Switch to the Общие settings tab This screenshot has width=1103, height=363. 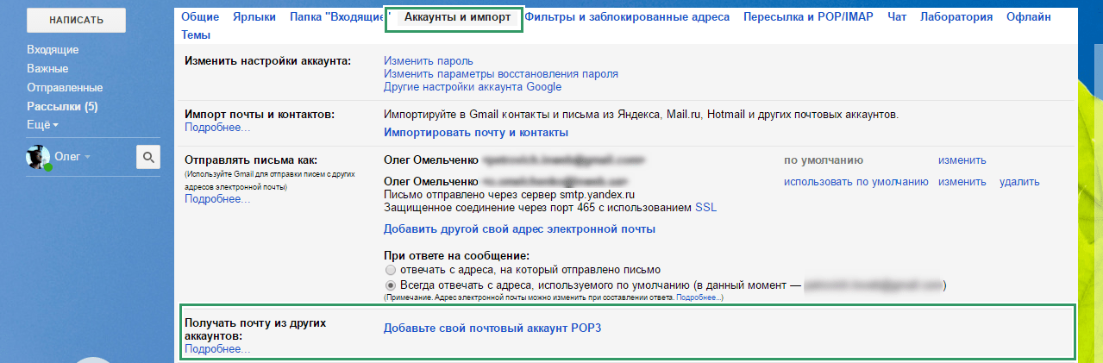point(201,16)
